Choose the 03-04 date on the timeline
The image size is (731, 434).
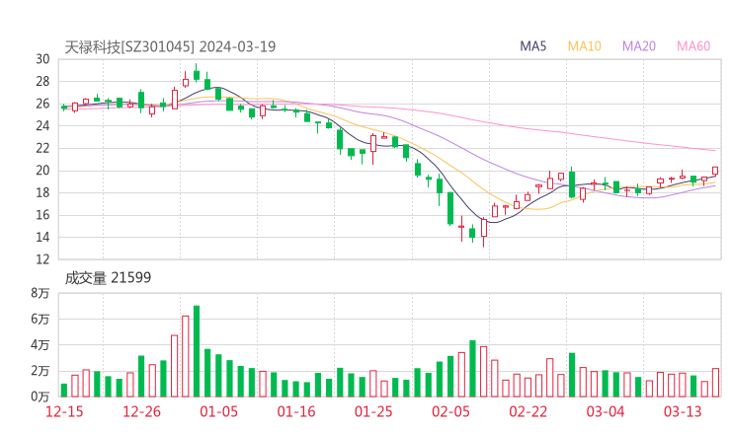tap(605, 410)
